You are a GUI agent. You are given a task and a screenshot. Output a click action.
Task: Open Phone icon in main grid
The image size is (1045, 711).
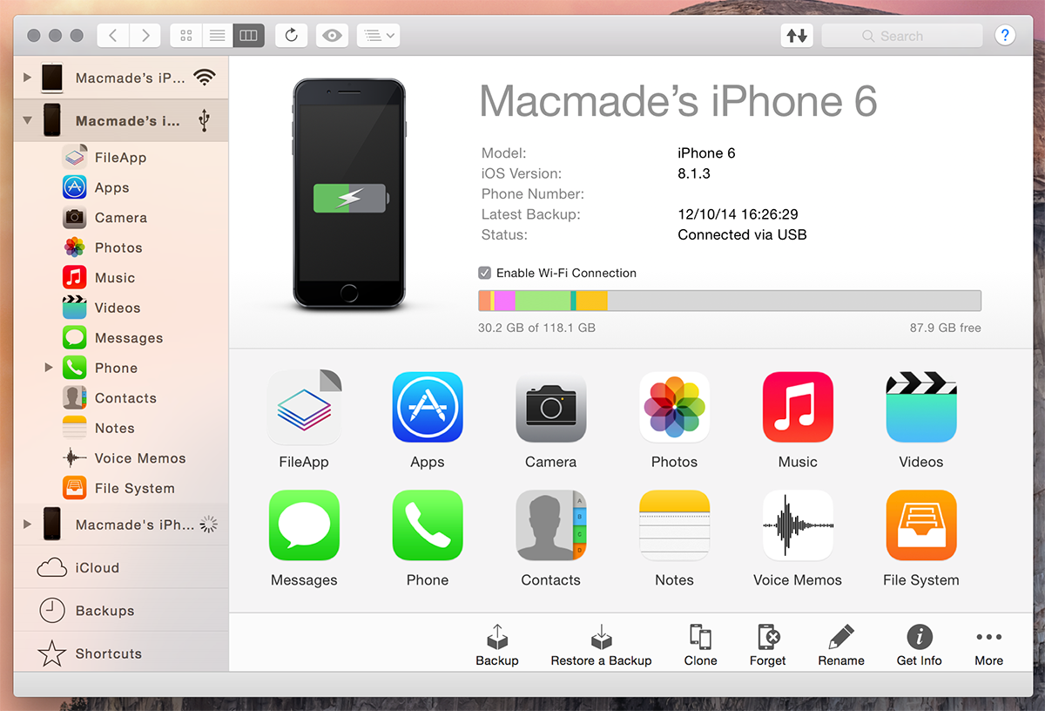(428, 525)
